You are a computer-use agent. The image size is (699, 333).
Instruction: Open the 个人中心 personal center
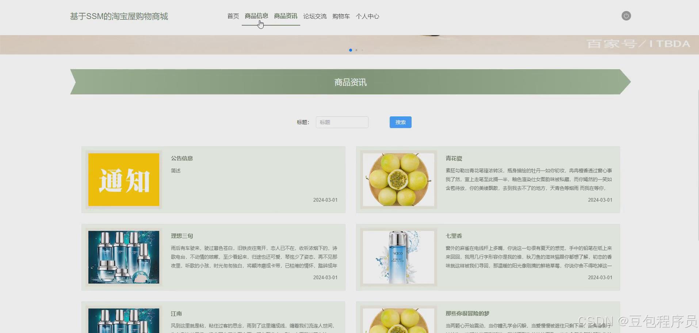point(367,16)
